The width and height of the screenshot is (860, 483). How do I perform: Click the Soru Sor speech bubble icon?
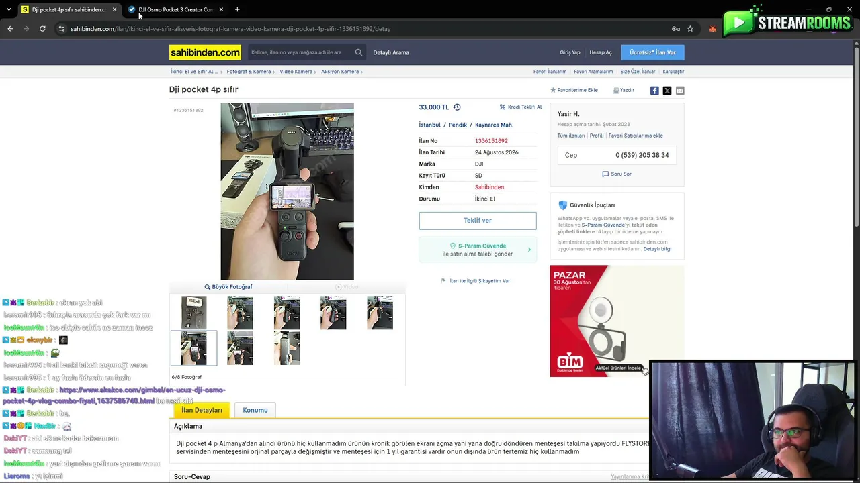tap(605, 174)
